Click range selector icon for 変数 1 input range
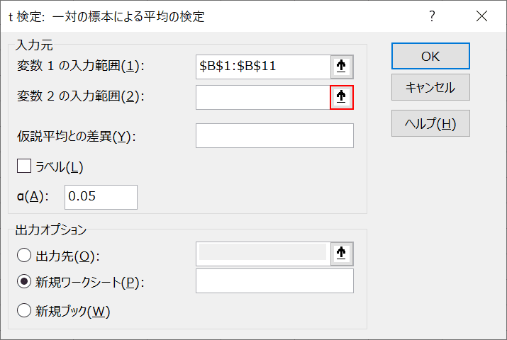507x340 pixels. point(342,67)
